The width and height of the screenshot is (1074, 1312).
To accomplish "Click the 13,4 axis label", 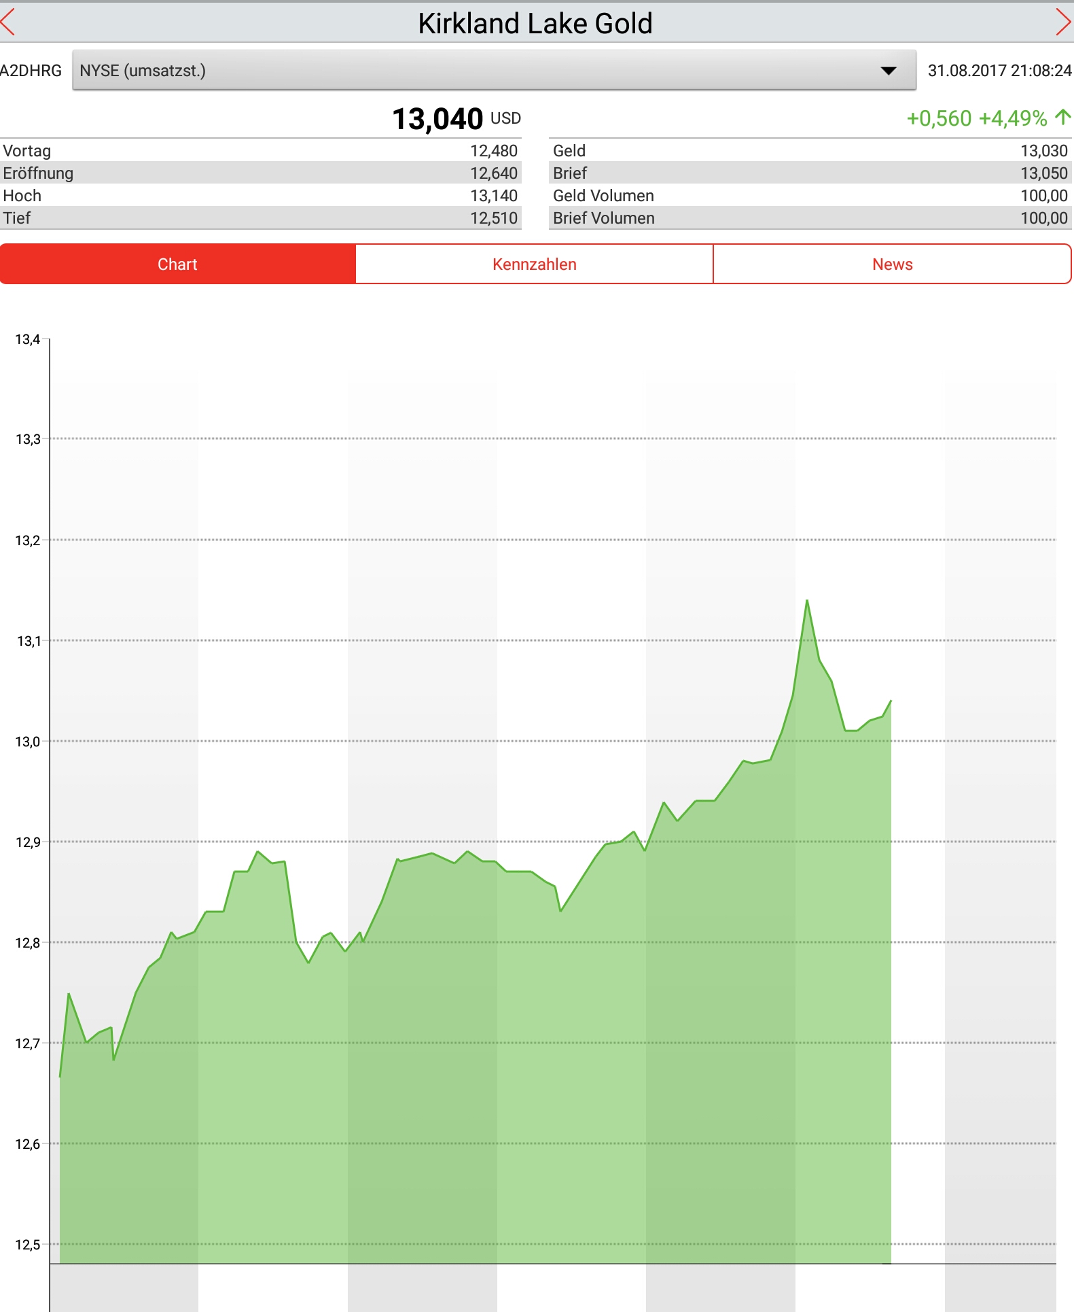I will 28,339.
